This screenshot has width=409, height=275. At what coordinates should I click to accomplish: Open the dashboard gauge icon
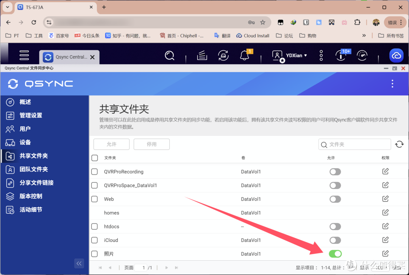pos(362,56)
